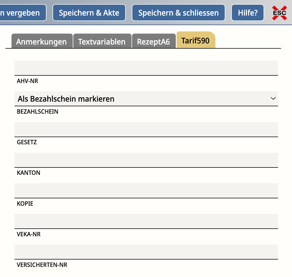Click the VEKA-NR input field
This screenshot has height=277, width=292.
click(x=146, y=221)
